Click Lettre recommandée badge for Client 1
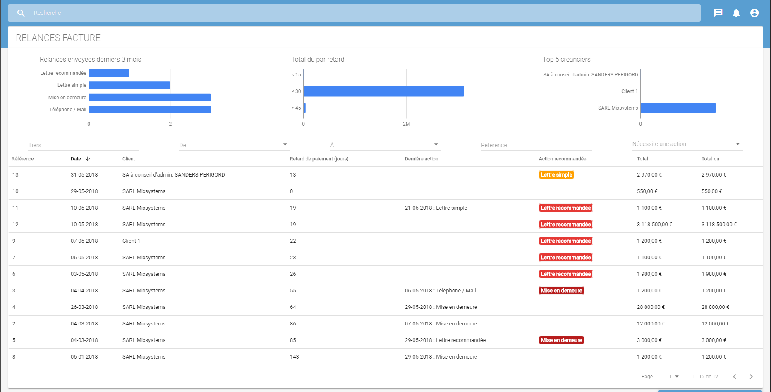Image resolution: width=771 pixels, height=392 pixels. [565, 241]
